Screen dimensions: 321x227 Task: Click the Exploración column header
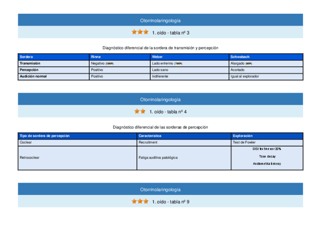(243, 136)
